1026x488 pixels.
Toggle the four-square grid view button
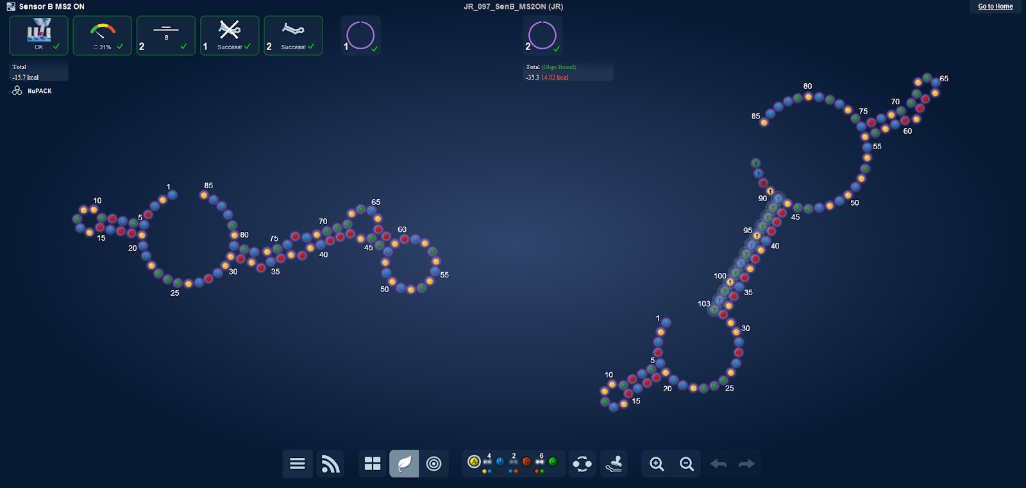coord(373,464)
